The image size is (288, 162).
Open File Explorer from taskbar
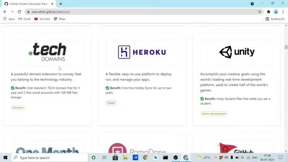coord(125,157)
